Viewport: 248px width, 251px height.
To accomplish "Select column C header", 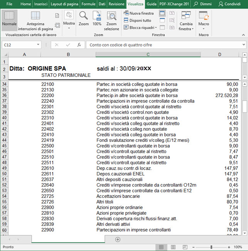I will pyautogui.click(x=148, y=55).
